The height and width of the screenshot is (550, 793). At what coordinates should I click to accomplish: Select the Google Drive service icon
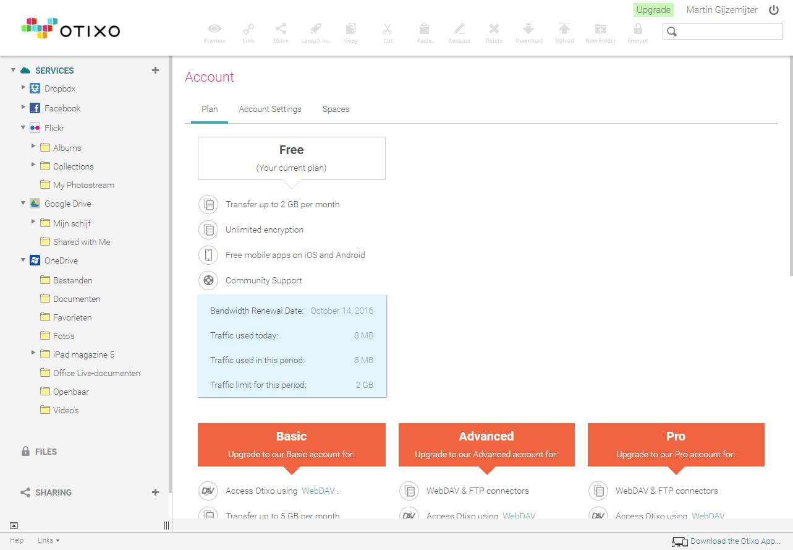(x=35, y=204)
